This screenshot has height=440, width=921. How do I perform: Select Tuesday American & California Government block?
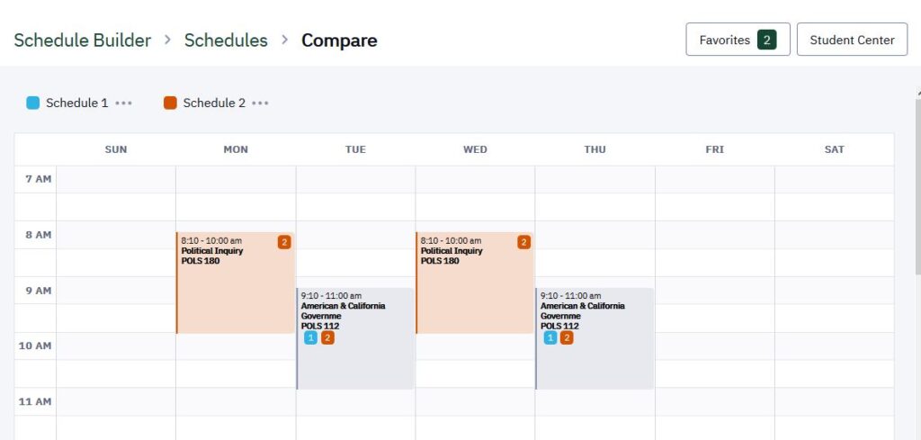355,338
